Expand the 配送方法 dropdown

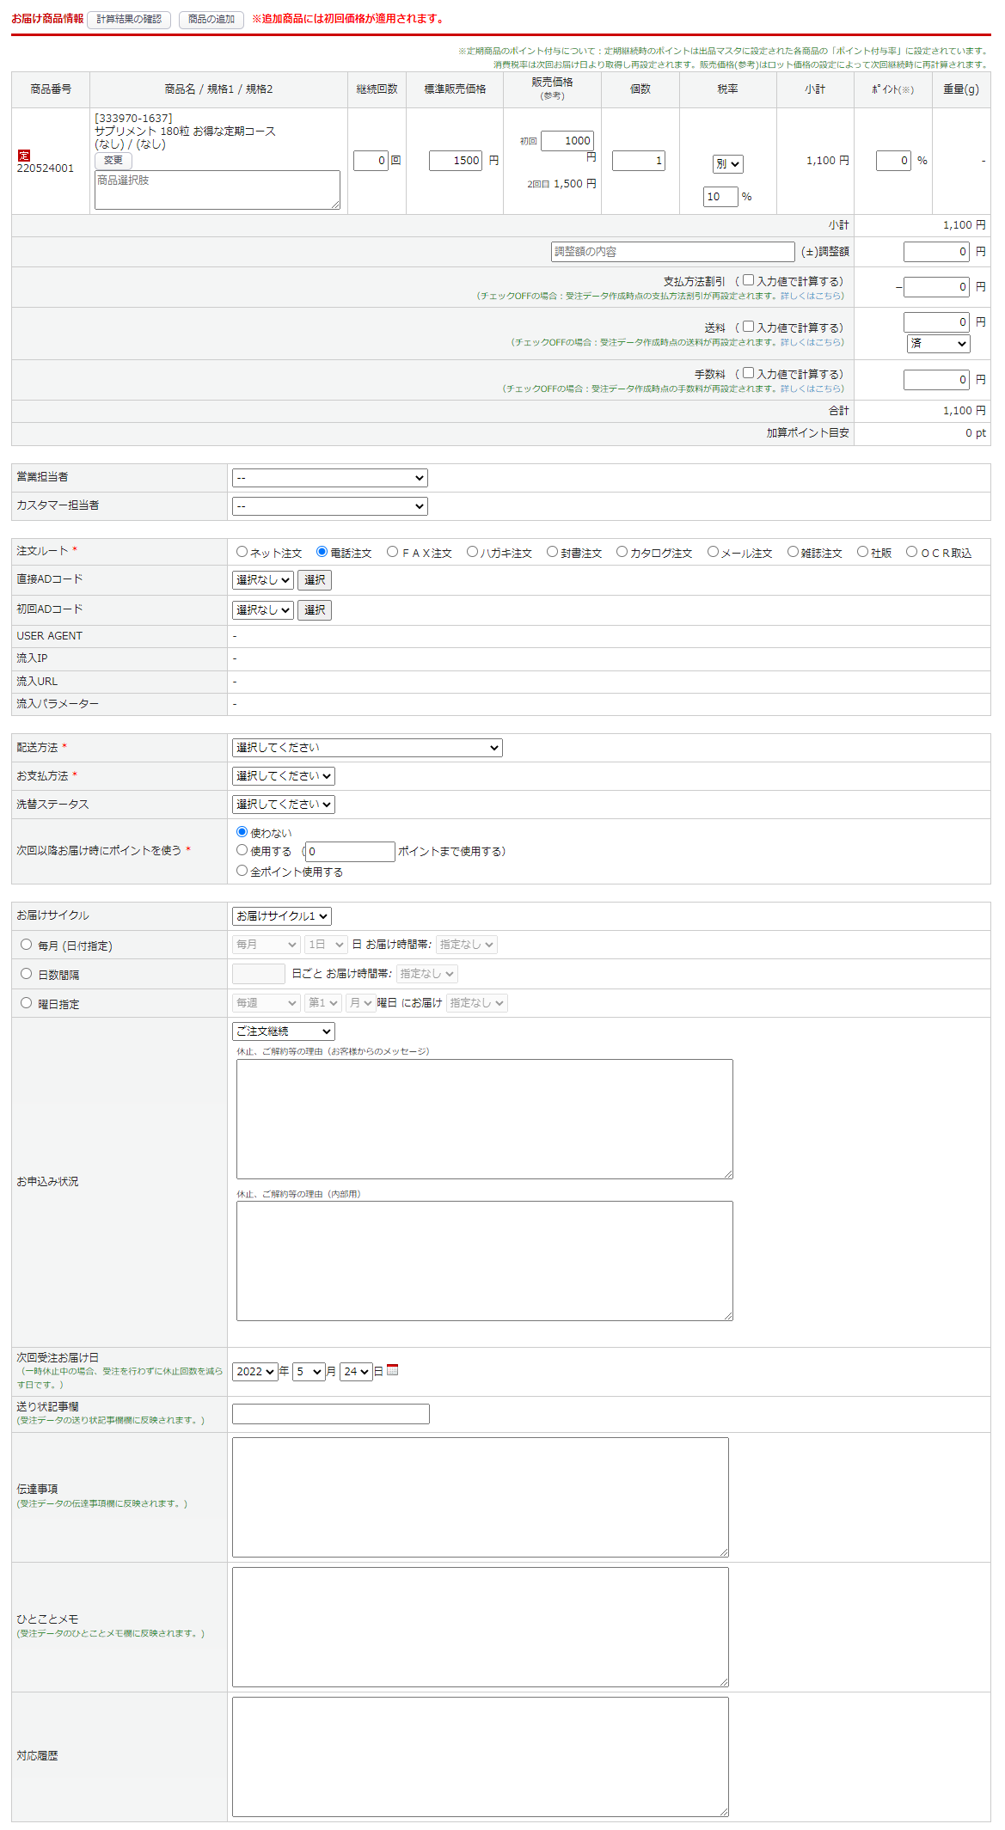(367, 748)
